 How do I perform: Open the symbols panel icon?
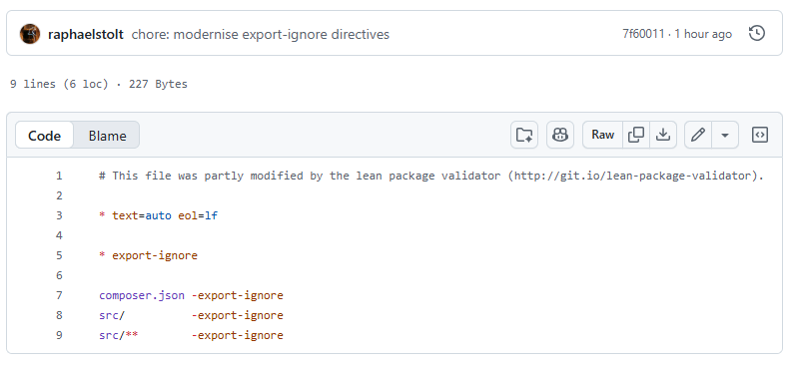[x=760, y=135]
